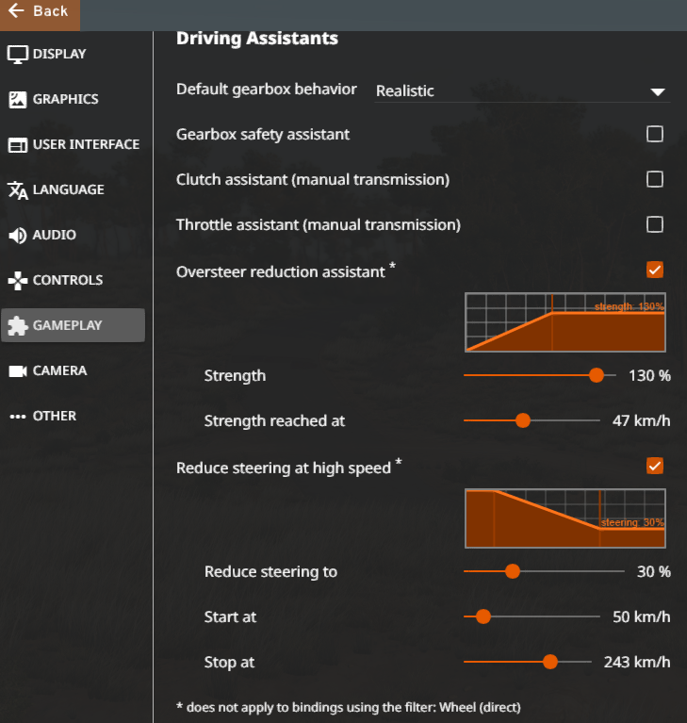Switch to the Gameplay settings tab
Viewport: 687px width, 723px height.
(x=73, y=325)
